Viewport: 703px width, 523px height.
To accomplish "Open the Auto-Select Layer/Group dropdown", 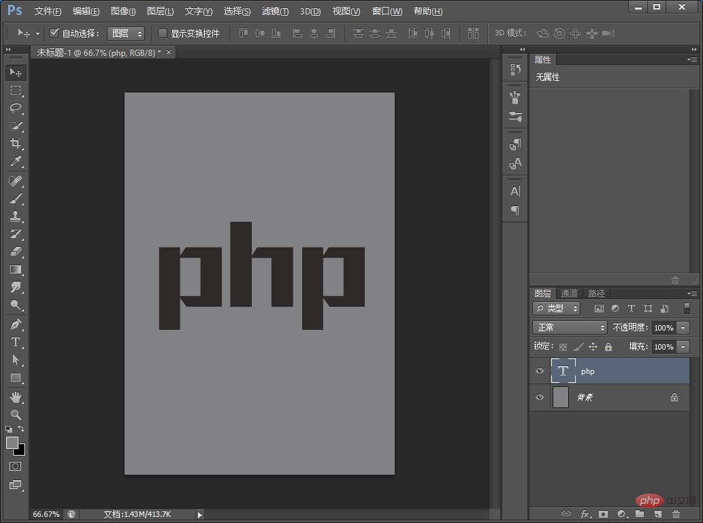I will click(126, 33).
